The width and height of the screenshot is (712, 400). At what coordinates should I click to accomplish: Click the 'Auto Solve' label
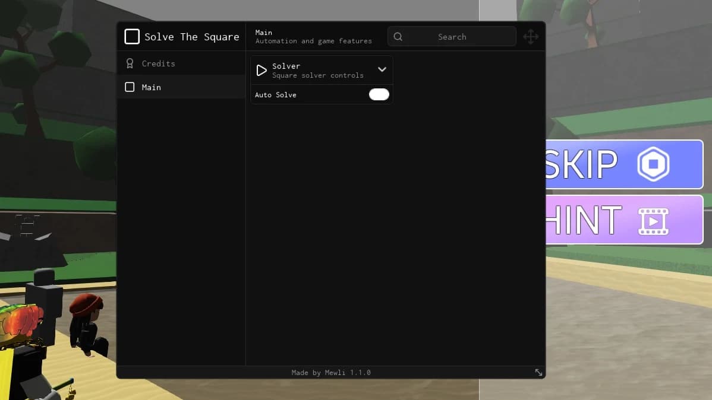coord(276,95)
